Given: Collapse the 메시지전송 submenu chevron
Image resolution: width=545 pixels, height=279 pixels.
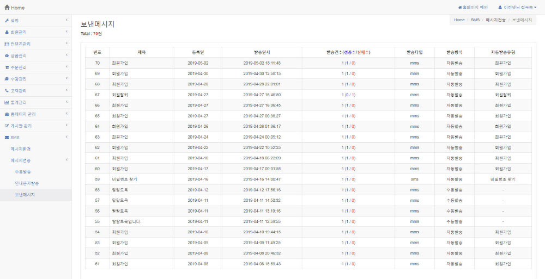Looking at the screenshot, I should click(66, 160).
